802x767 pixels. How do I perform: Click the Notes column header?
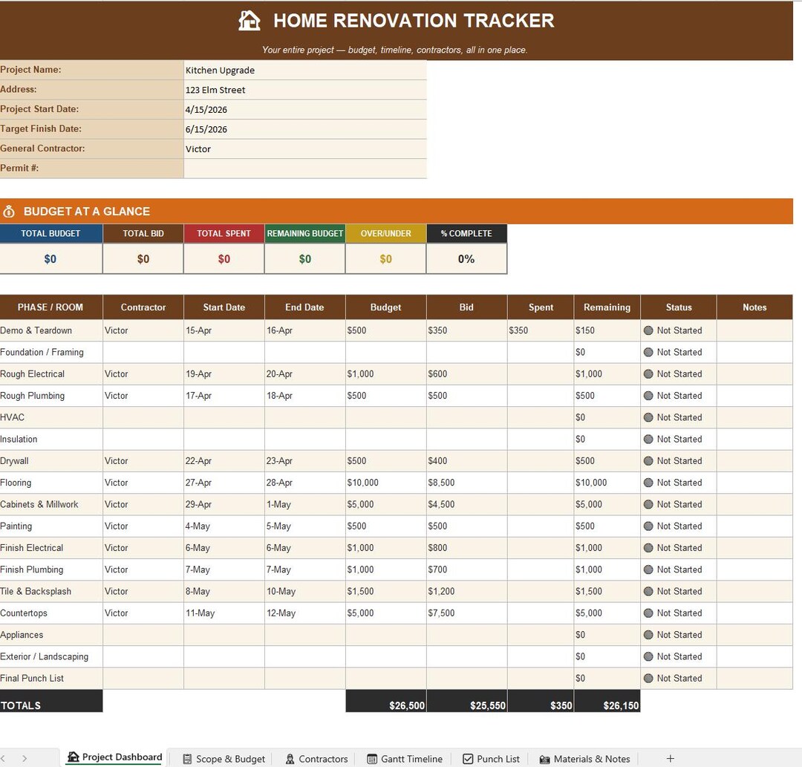[755, 307]
